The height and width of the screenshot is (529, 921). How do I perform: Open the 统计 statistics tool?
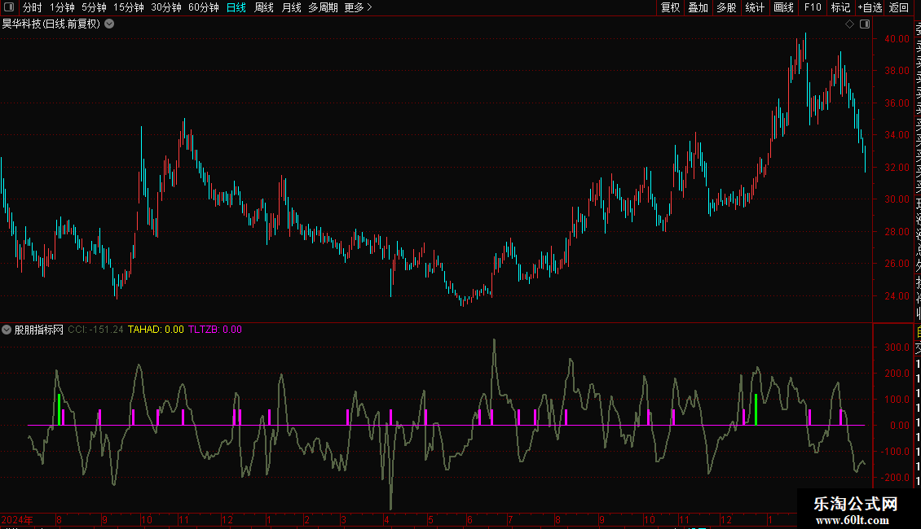(755, 7)
